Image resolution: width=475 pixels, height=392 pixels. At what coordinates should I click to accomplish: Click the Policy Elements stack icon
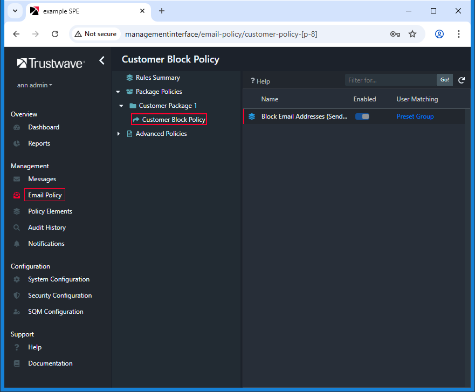coord(17,211)
